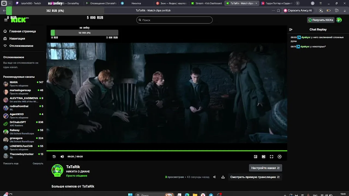The image size is (349, 196).
Task: Click Показать еще under recommended channels
Action: coord(11,163)
